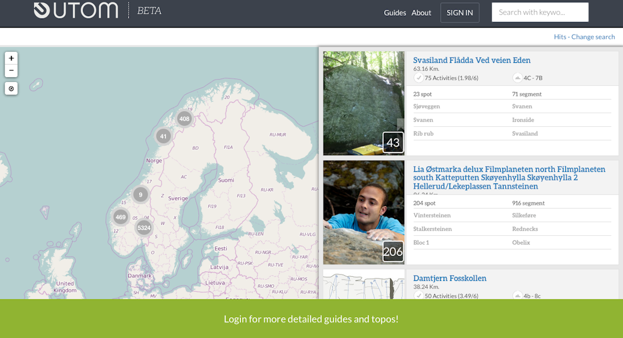Select the Stalkersteinen spot
The height and width of the screenshot is (338, 623).
click(432, 229)
